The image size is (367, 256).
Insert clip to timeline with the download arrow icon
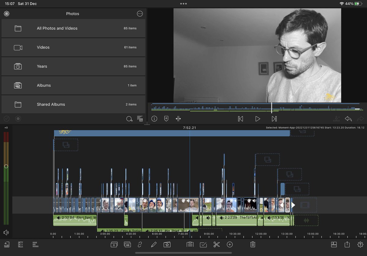(x=336, y=119)
